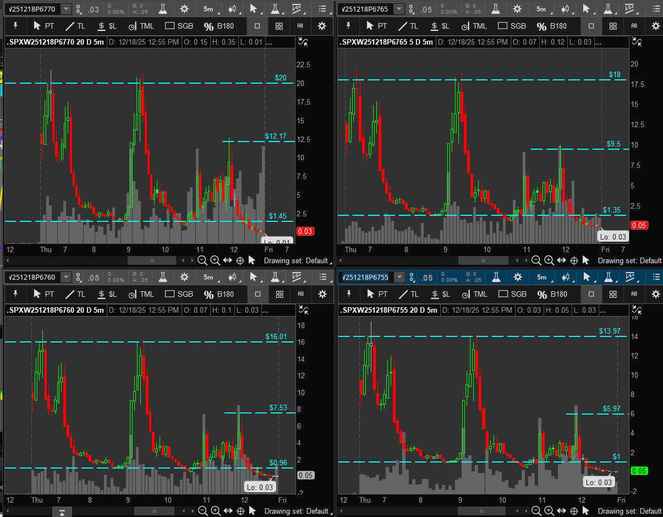Toggle single-chart square layout in P6770 panel
The height and width of the screenshot is (517, 663).
click(x=257, y=26)
